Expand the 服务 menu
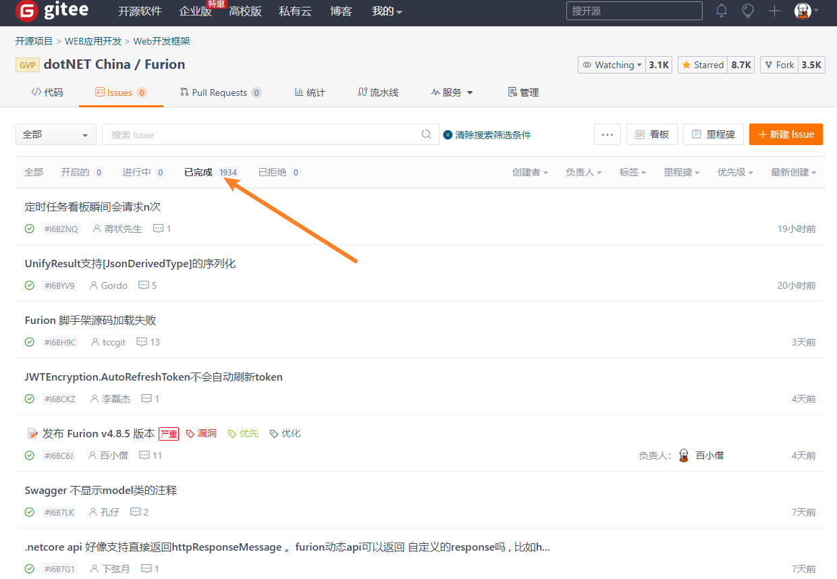Screen dimensions: 837x579 (452, 92)
